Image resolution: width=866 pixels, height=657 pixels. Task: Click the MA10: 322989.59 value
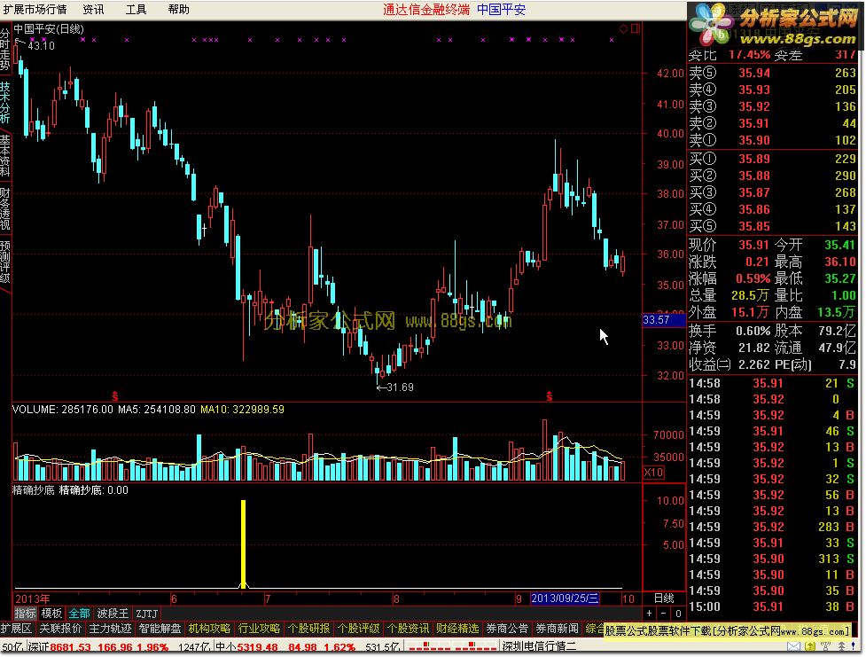point(242,410)
